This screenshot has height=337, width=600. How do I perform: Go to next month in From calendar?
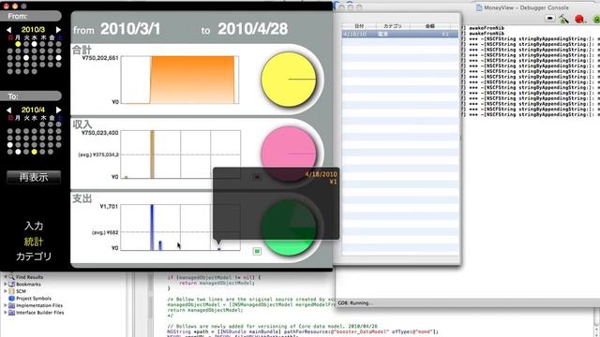coord(58,29)
